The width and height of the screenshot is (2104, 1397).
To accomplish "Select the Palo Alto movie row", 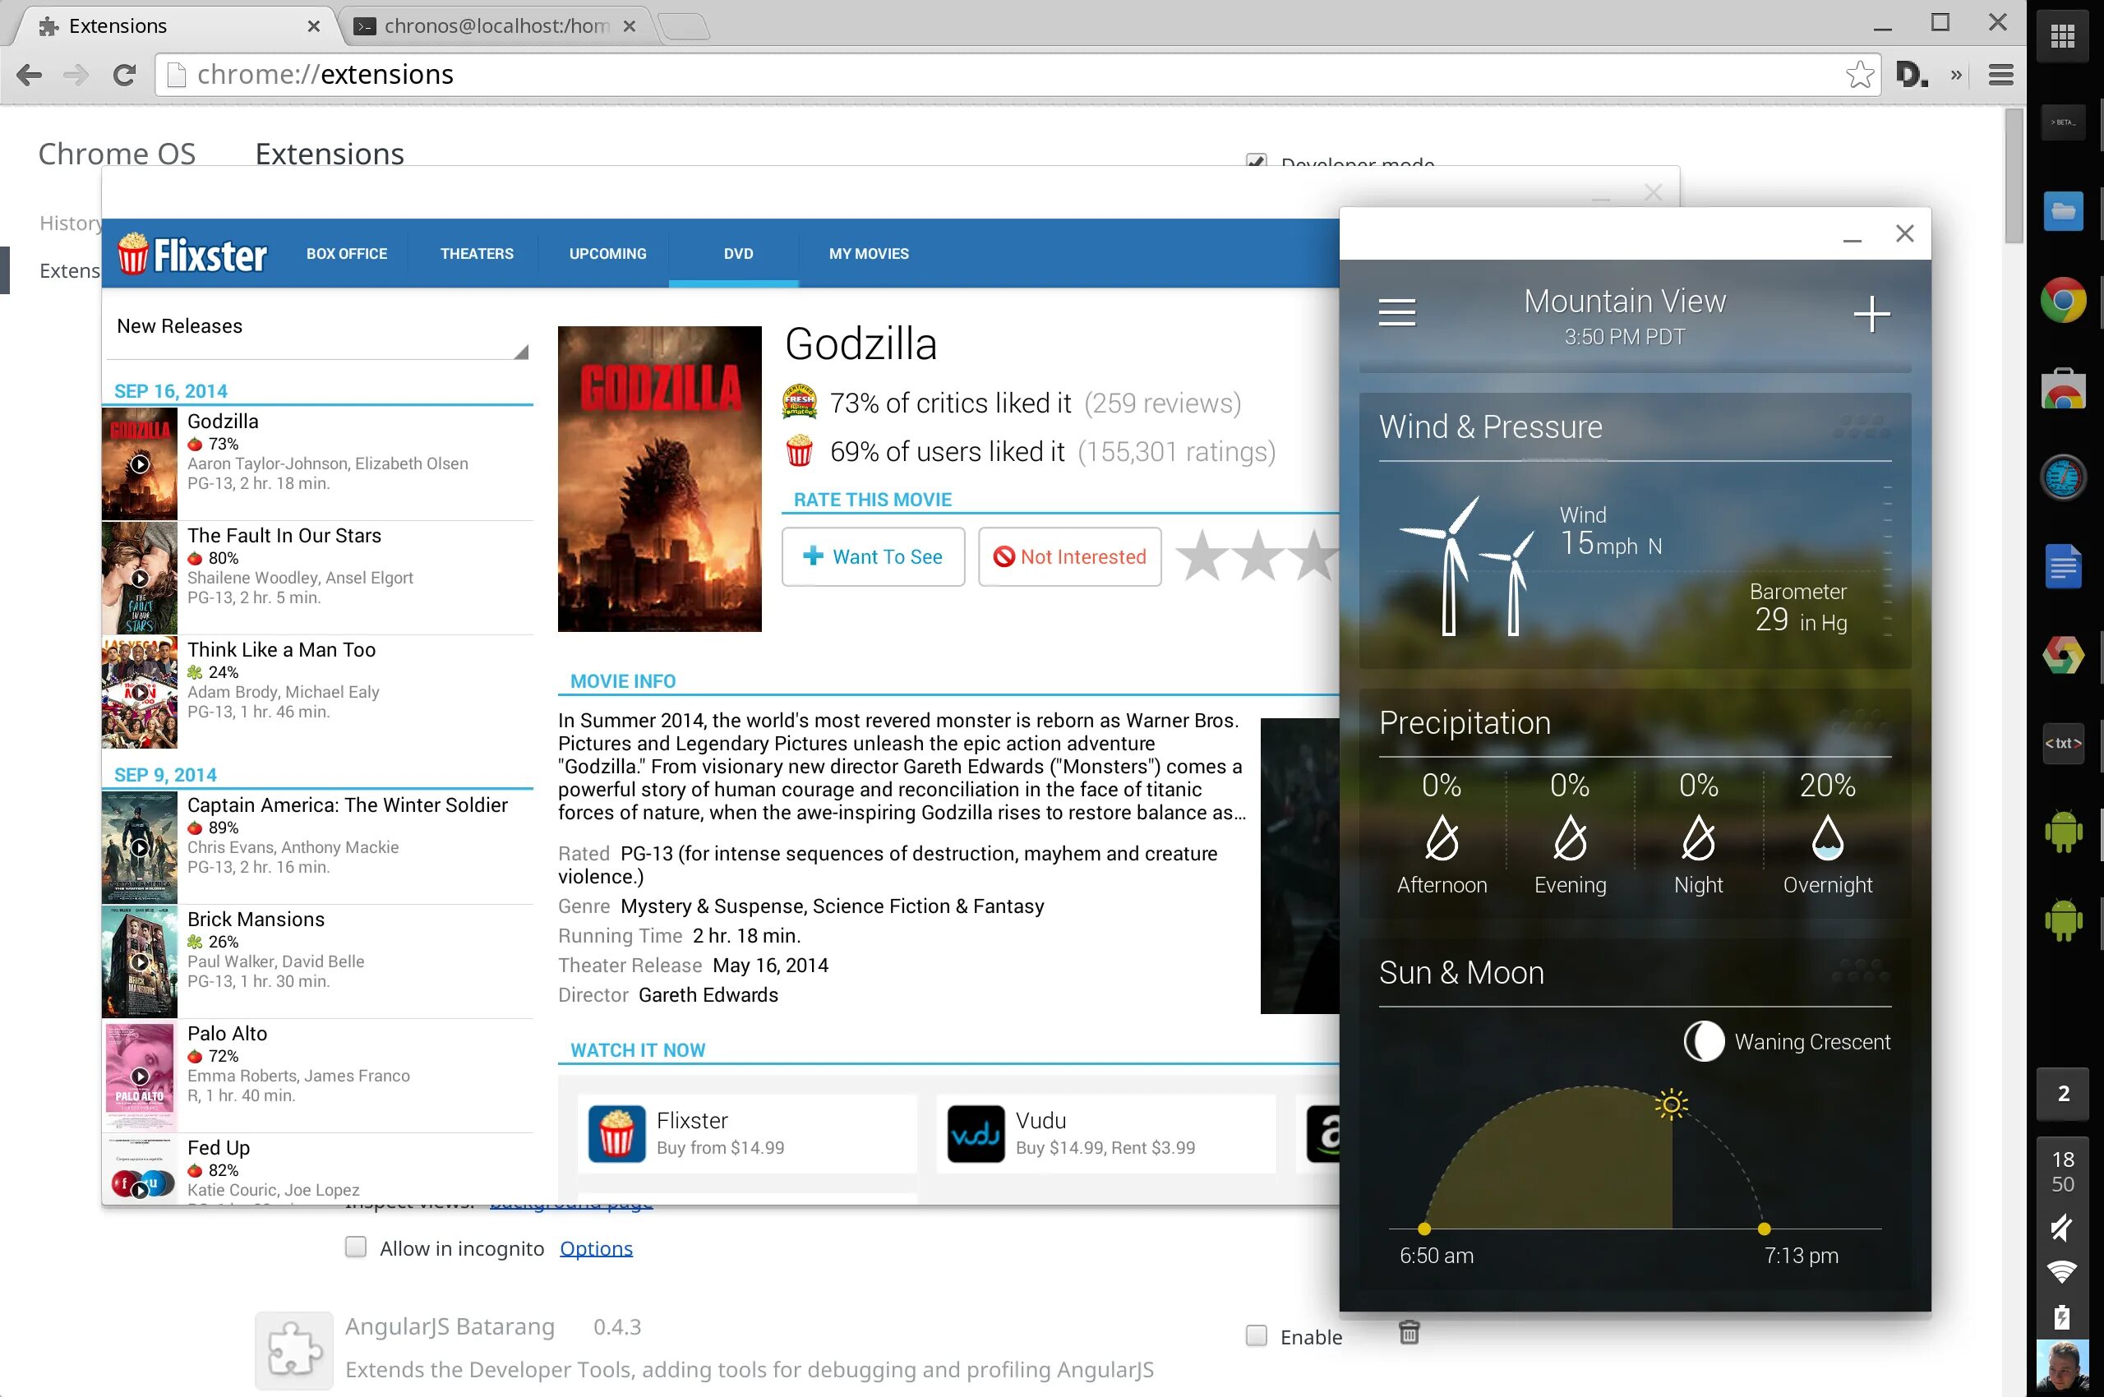I will pos(318,1077).
